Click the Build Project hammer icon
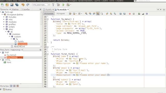 pos(53,5)
